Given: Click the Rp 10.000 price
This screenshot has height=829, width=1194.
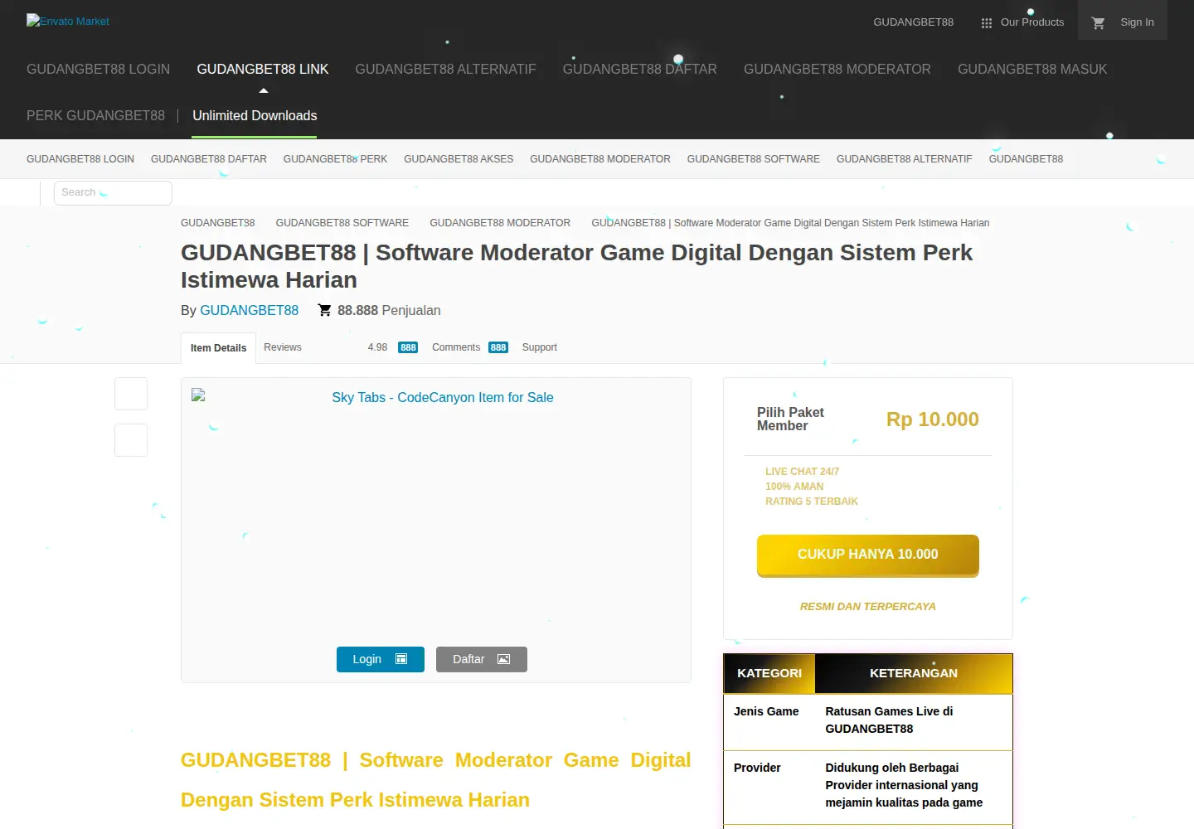Looking at the screenshot, I should tap(933, 419).
